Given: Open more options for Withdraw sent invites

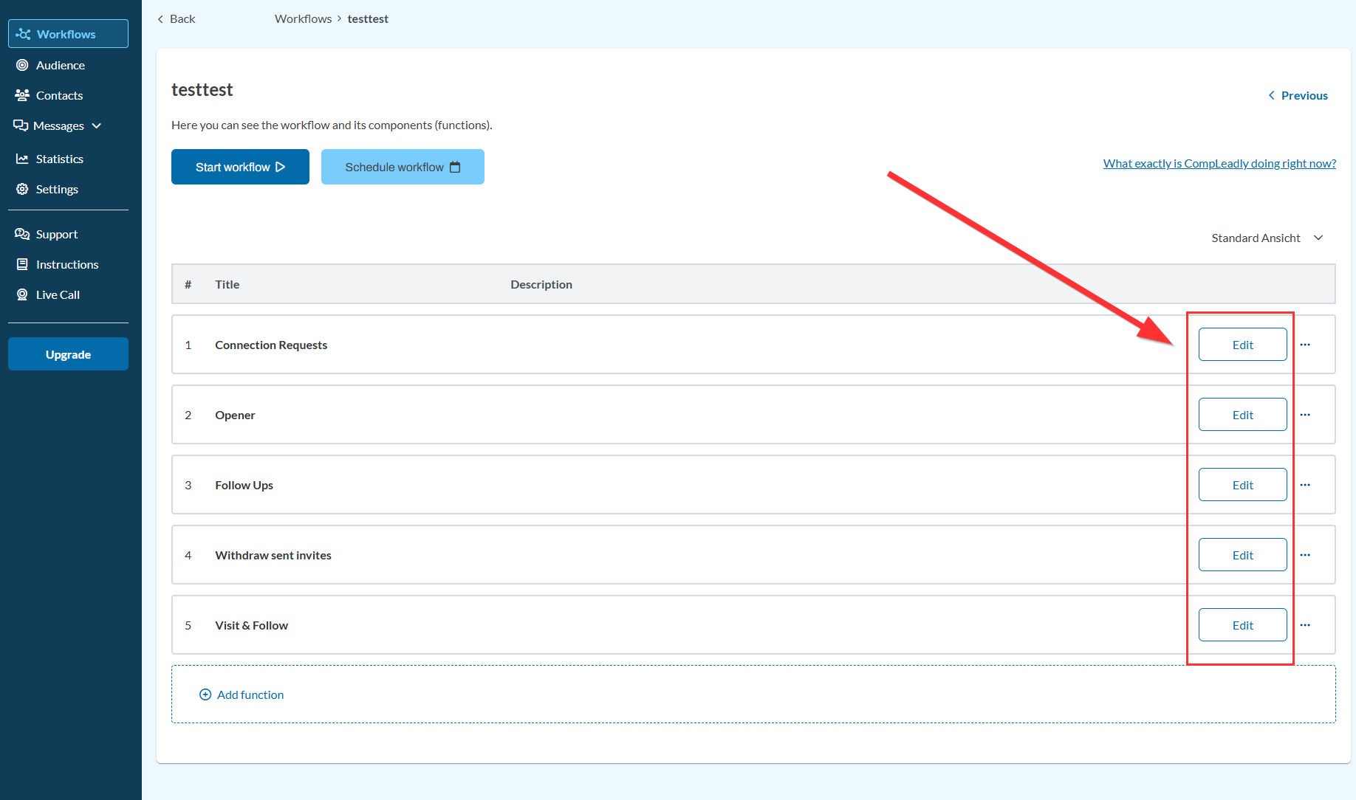Looking at the screenshot, I should point(1305,555).
